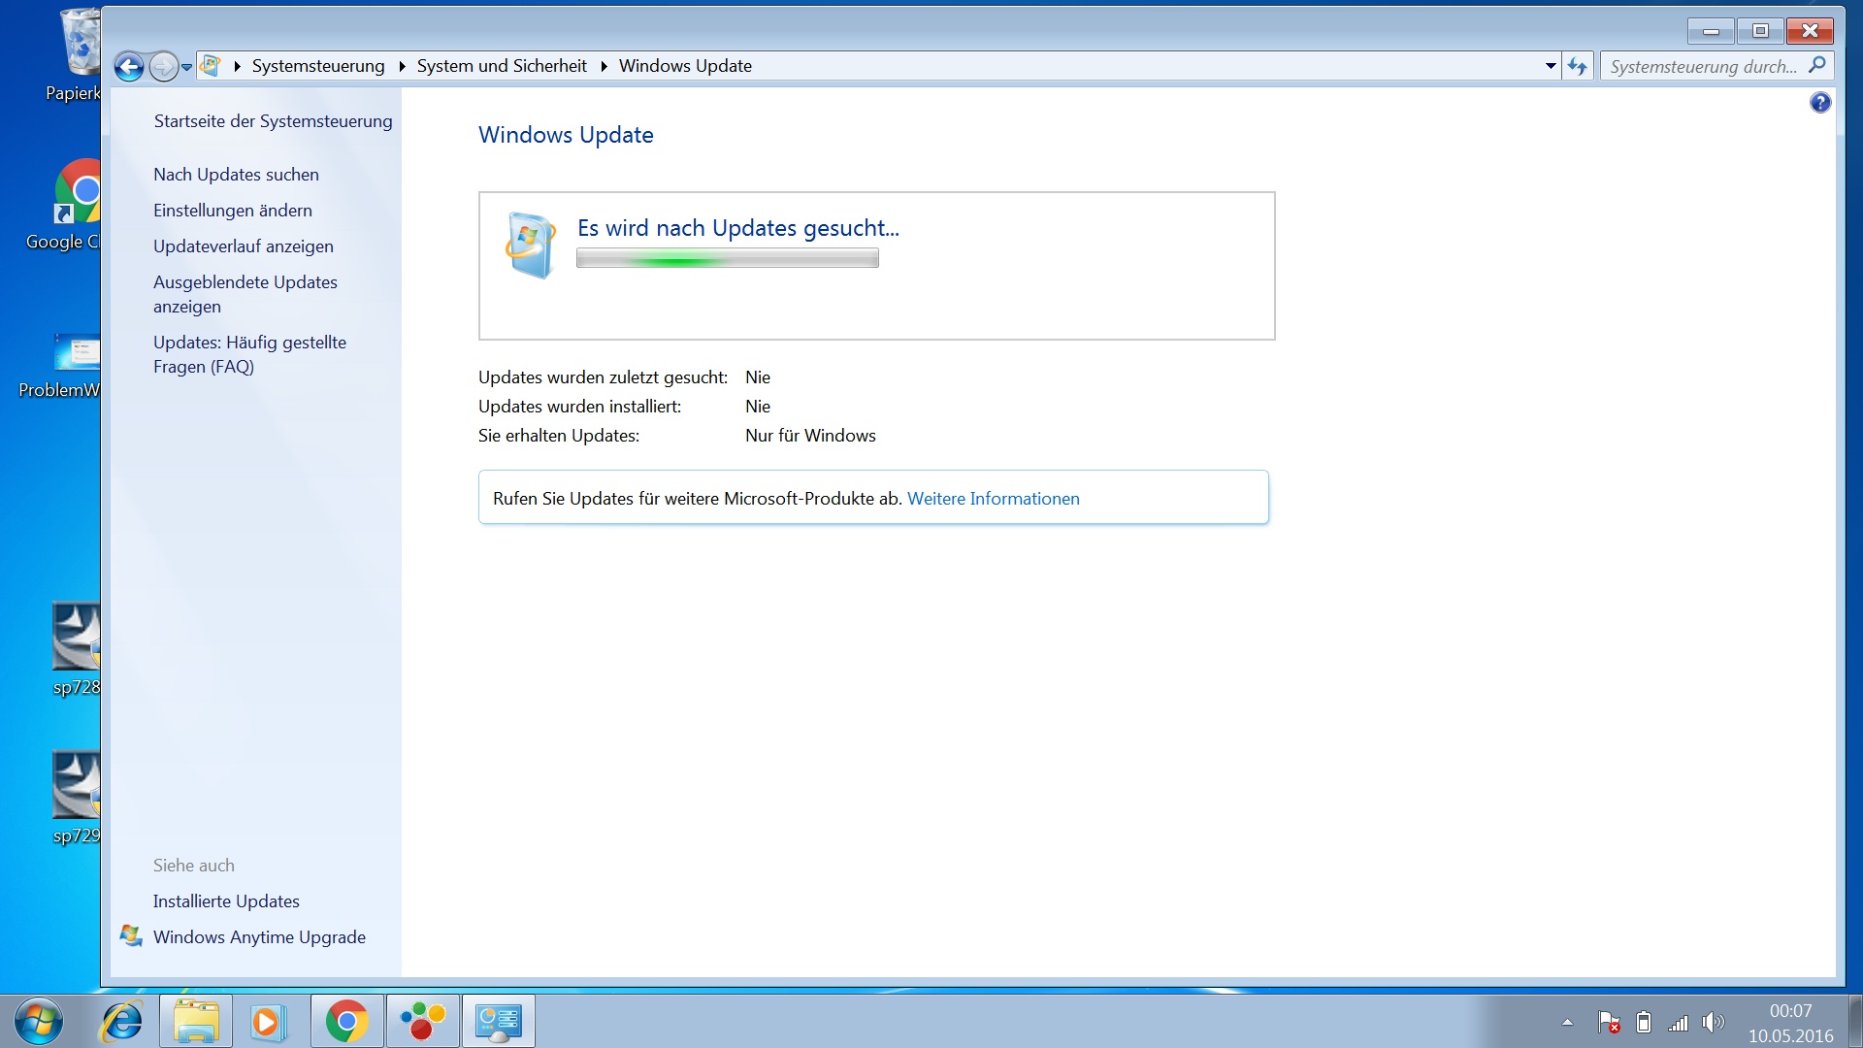Expand the arrow after System und Sicherheit
This screenshot has width=1863, height=1048.
tap(604, 66)
